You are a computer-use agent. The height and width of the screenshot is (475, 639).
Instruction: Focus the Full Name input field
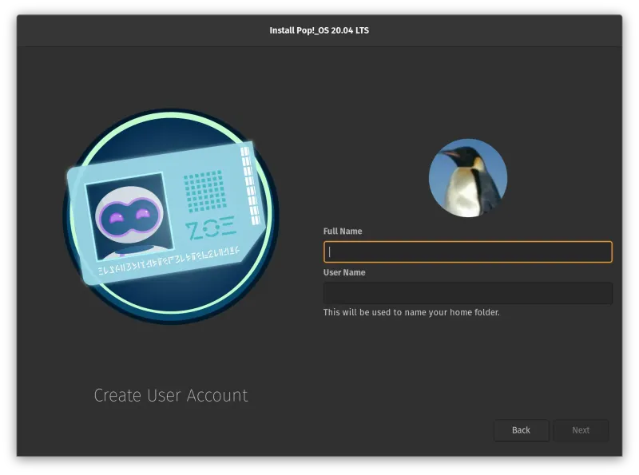[468, 251]
